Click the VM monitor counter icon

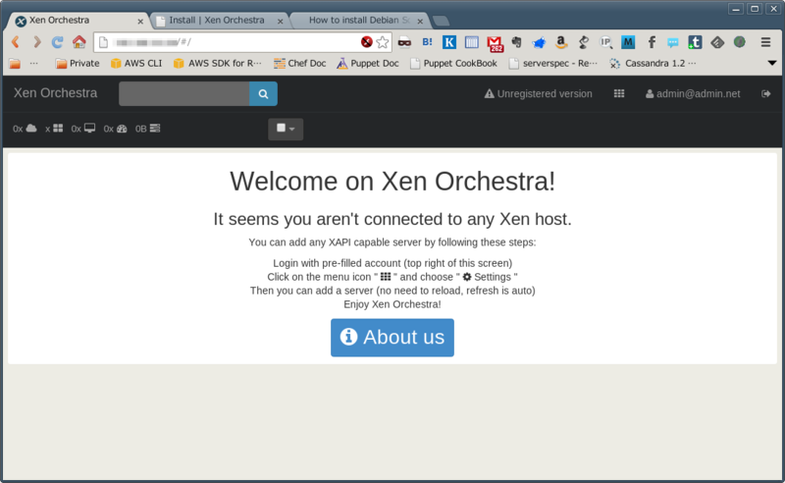[89, 129]
